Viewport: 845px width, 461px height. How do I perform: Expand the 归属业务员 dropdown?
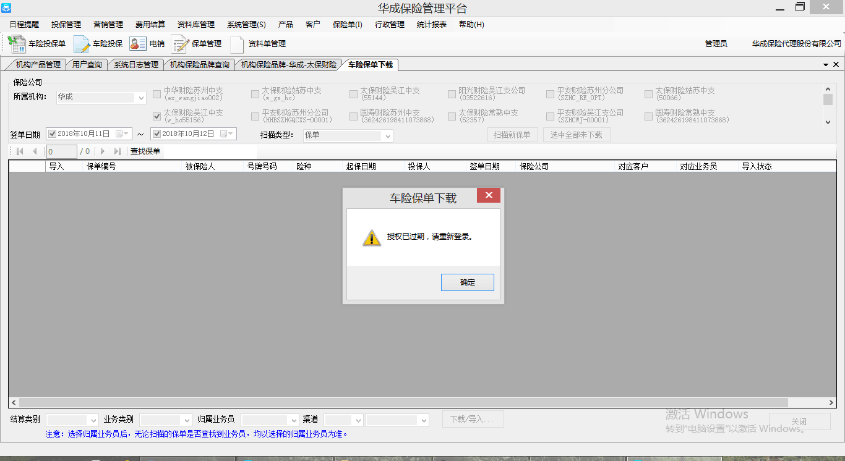294,420
